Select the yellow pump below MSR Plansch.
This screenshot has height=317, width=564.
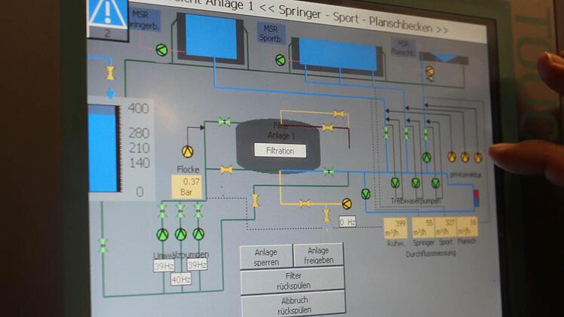tap(430, 72)
